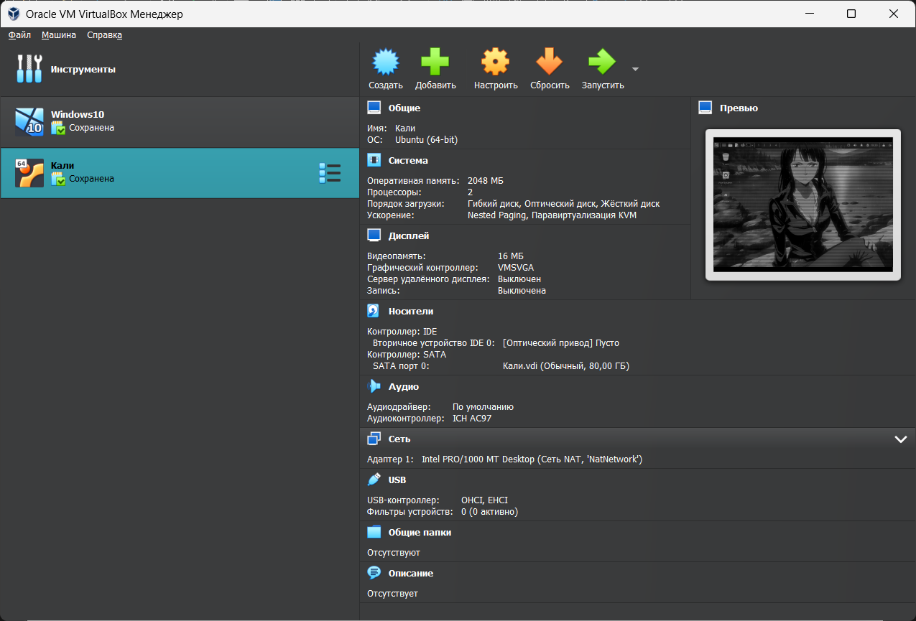
Task: Open the Сеть section header link
Action: tap(399, 439)
